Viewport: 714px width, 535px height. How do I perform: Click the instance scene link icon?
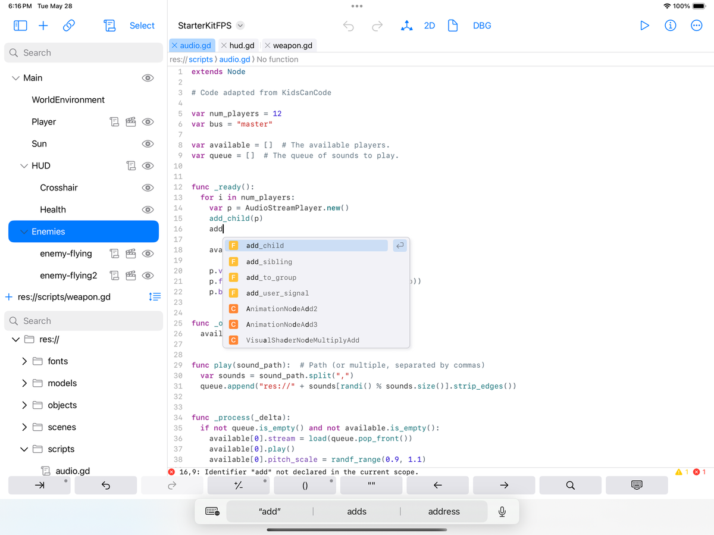click(68, 26)
